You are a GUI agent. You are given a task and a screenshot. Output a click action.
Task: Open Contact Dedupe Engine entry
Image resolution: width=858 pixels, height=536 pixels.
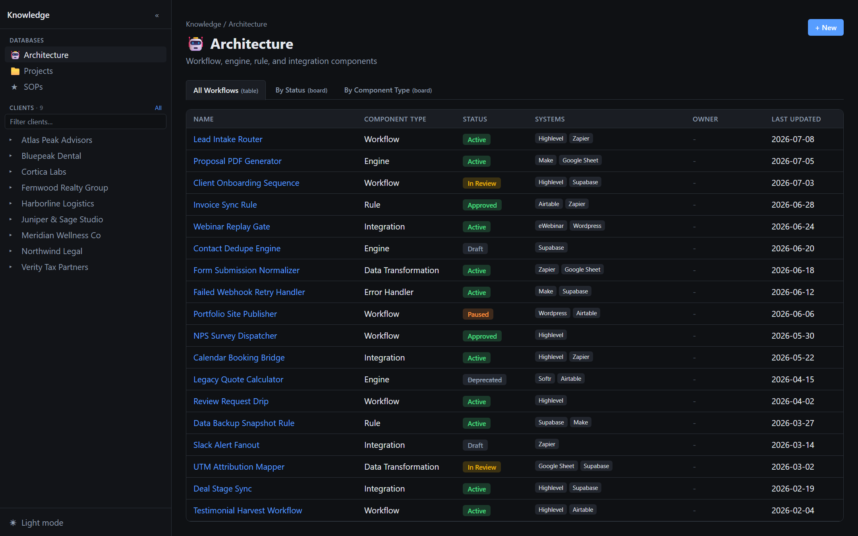(237, 249)
